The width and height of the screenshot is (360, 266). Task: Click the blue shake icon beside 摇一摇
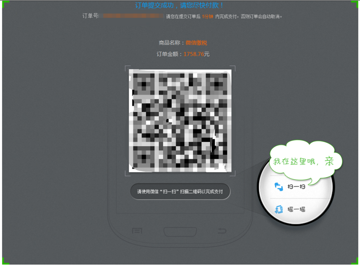(x=279, y=209)
